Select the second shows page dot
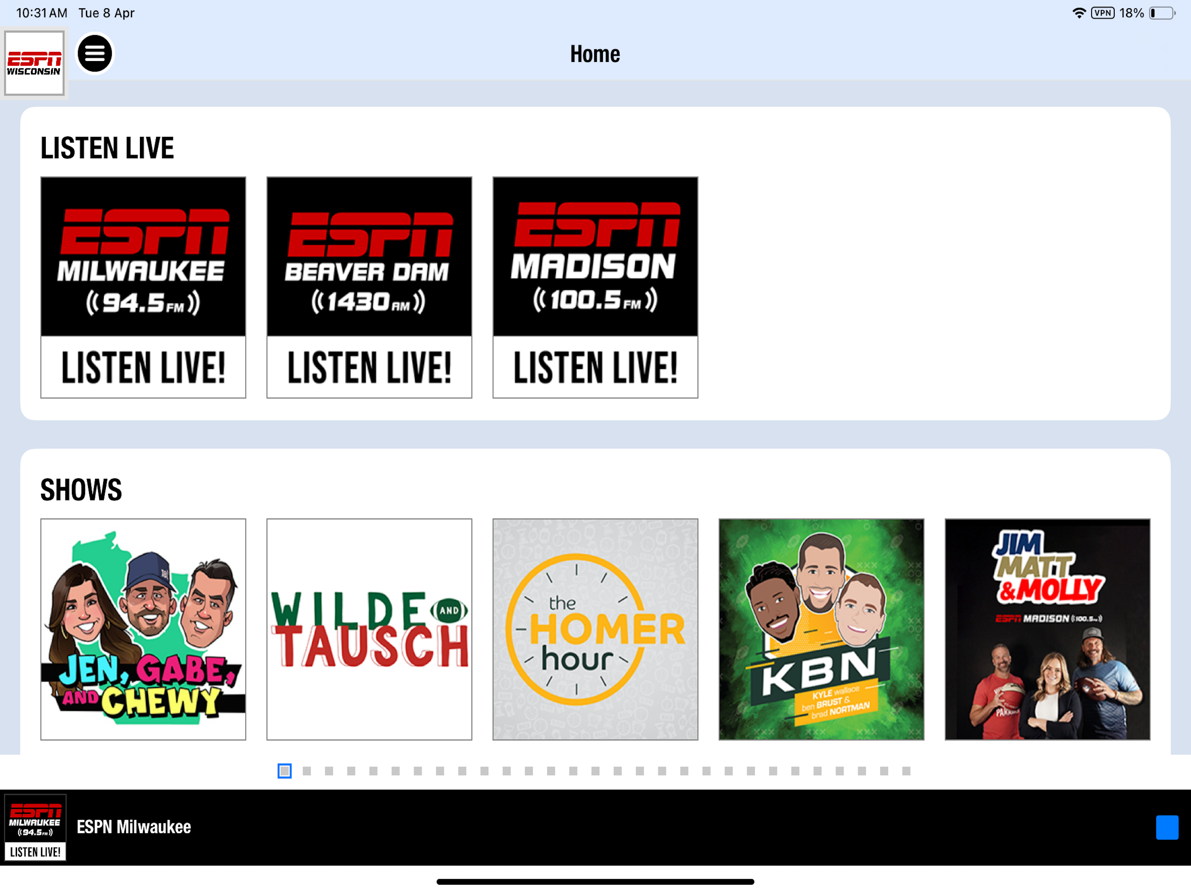This screenshot has height=893, width=1191. click(307, 771)
